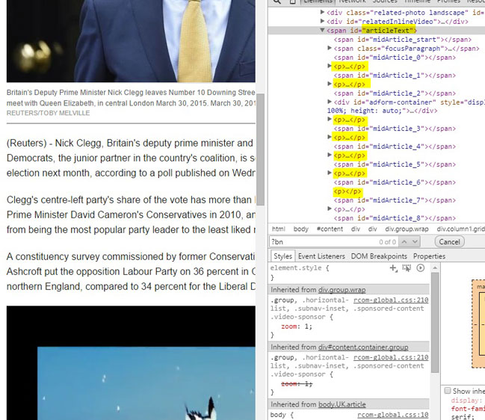
Task: Jump to next search result arrow
Action: pyautogui.click(x=415, y=241)
